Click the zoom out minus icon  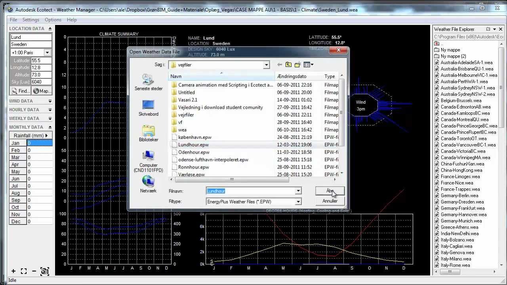(x=34, y=271)
